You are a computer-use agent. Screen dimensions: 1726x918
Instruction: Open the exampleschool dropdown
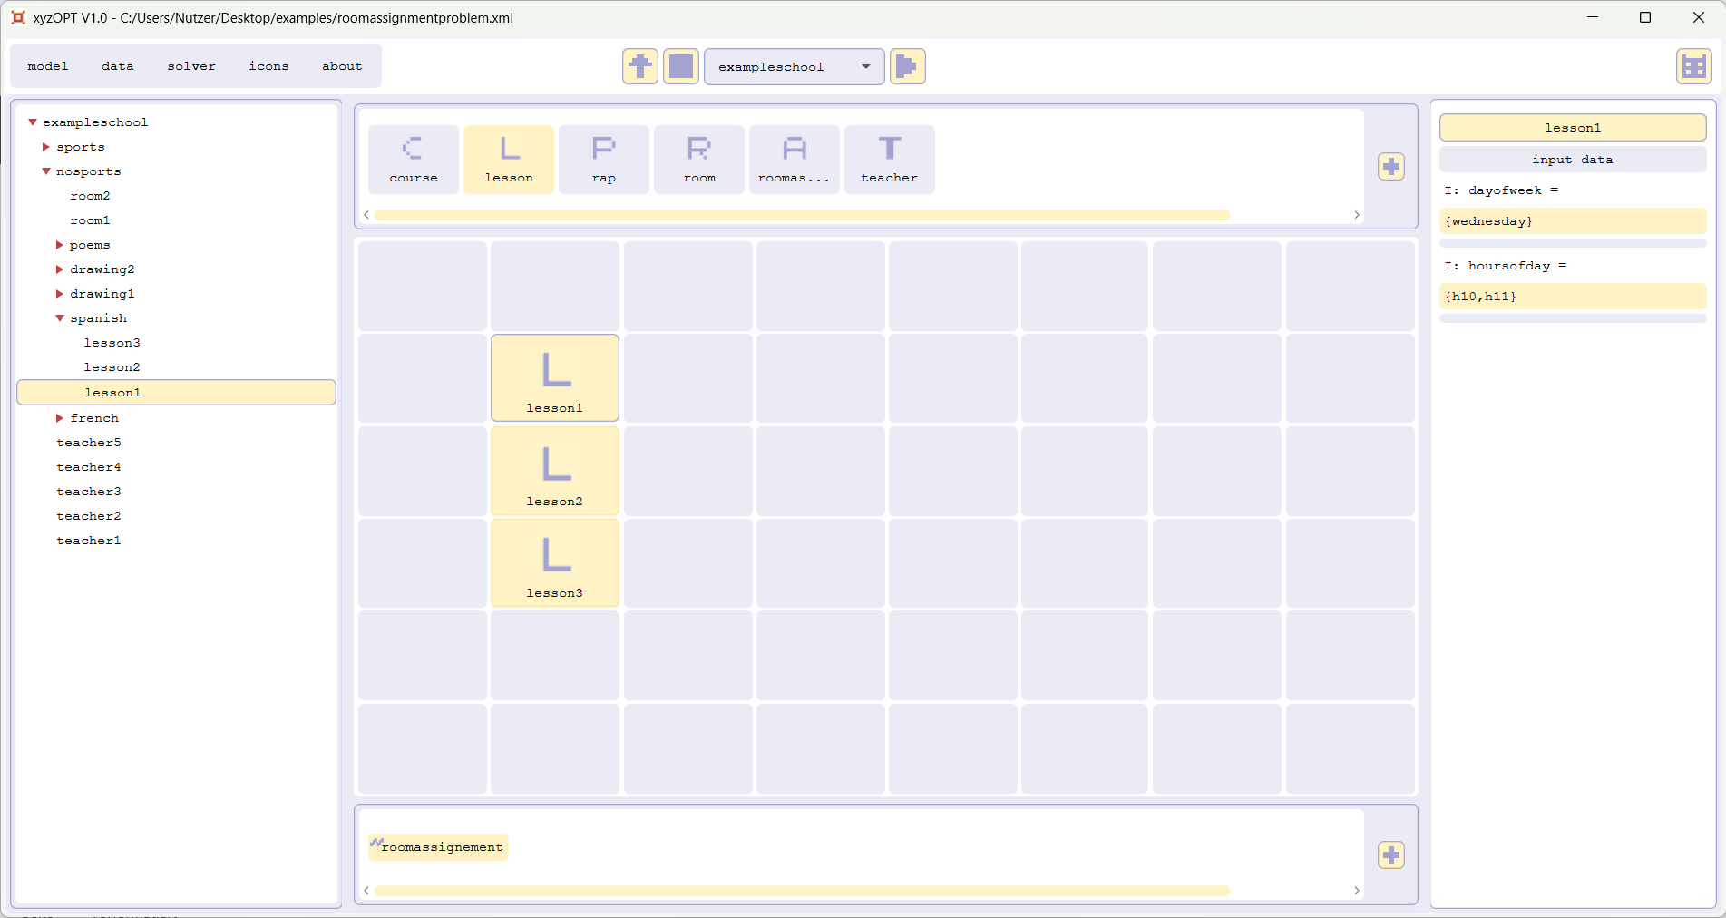click(795, 66)
